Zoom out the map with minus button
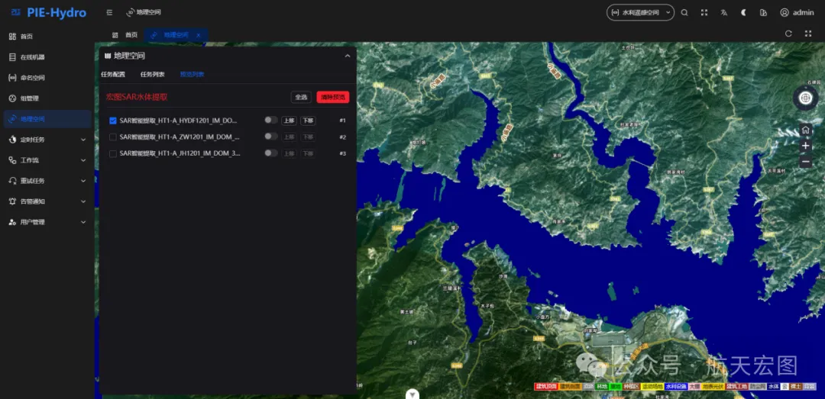Viewport: 825px width, 399px height. [805, 162]
